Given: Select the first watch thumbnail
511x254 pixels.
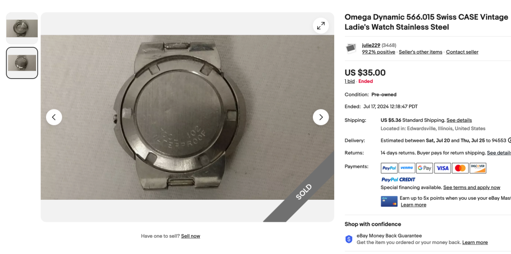Looking at the screenshot, I should point(22,28).
